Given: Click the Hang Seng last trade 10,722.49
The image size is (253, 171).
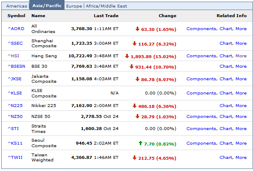Looking at the screenshot, I should (x=80, y=56).
